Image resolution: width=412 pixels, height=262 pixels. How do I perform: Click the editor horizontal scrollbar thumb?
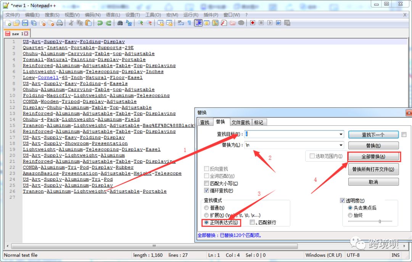pyautogui.click(x=154, y=246)
